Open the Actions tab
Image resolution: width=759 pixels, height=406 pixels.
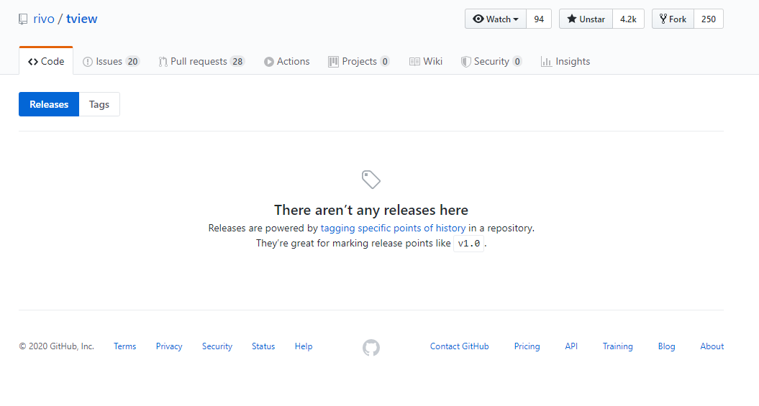pos(286,61)
